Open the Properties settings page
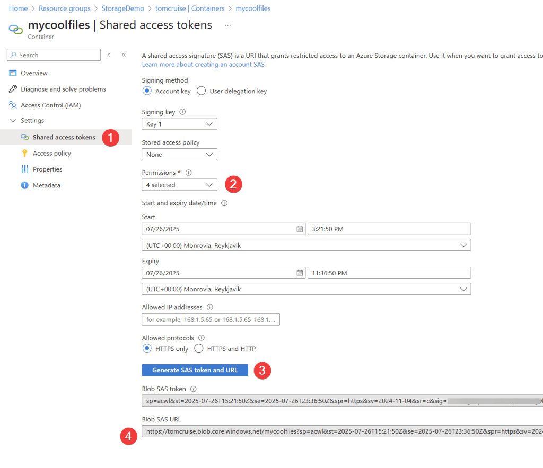 click(x=47, y=169)
